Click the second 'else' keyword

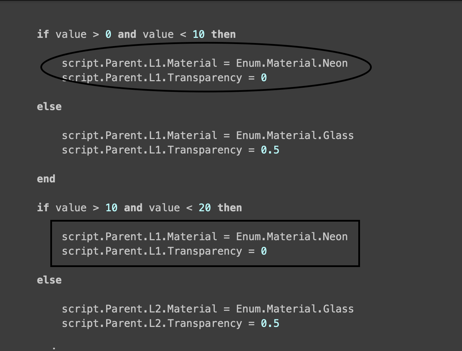[x=49, y=280]
